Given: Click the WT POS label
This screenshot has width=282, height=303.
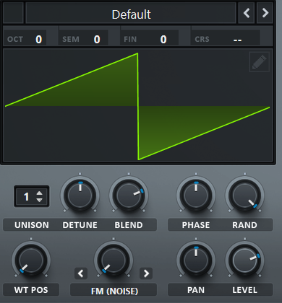Looking at the screenshot, I should click(x=31, y=290).
